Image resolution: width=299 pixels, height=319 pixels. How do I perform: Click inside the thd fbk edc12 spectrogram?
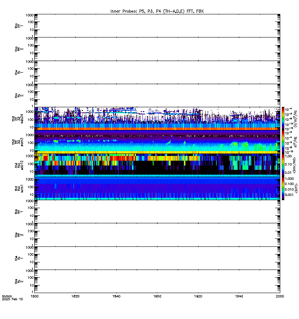click(157, 165)
